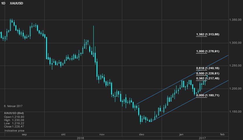Click the XAUUSD symbol title
The image size is (243, 140).
tap(16, 3)
